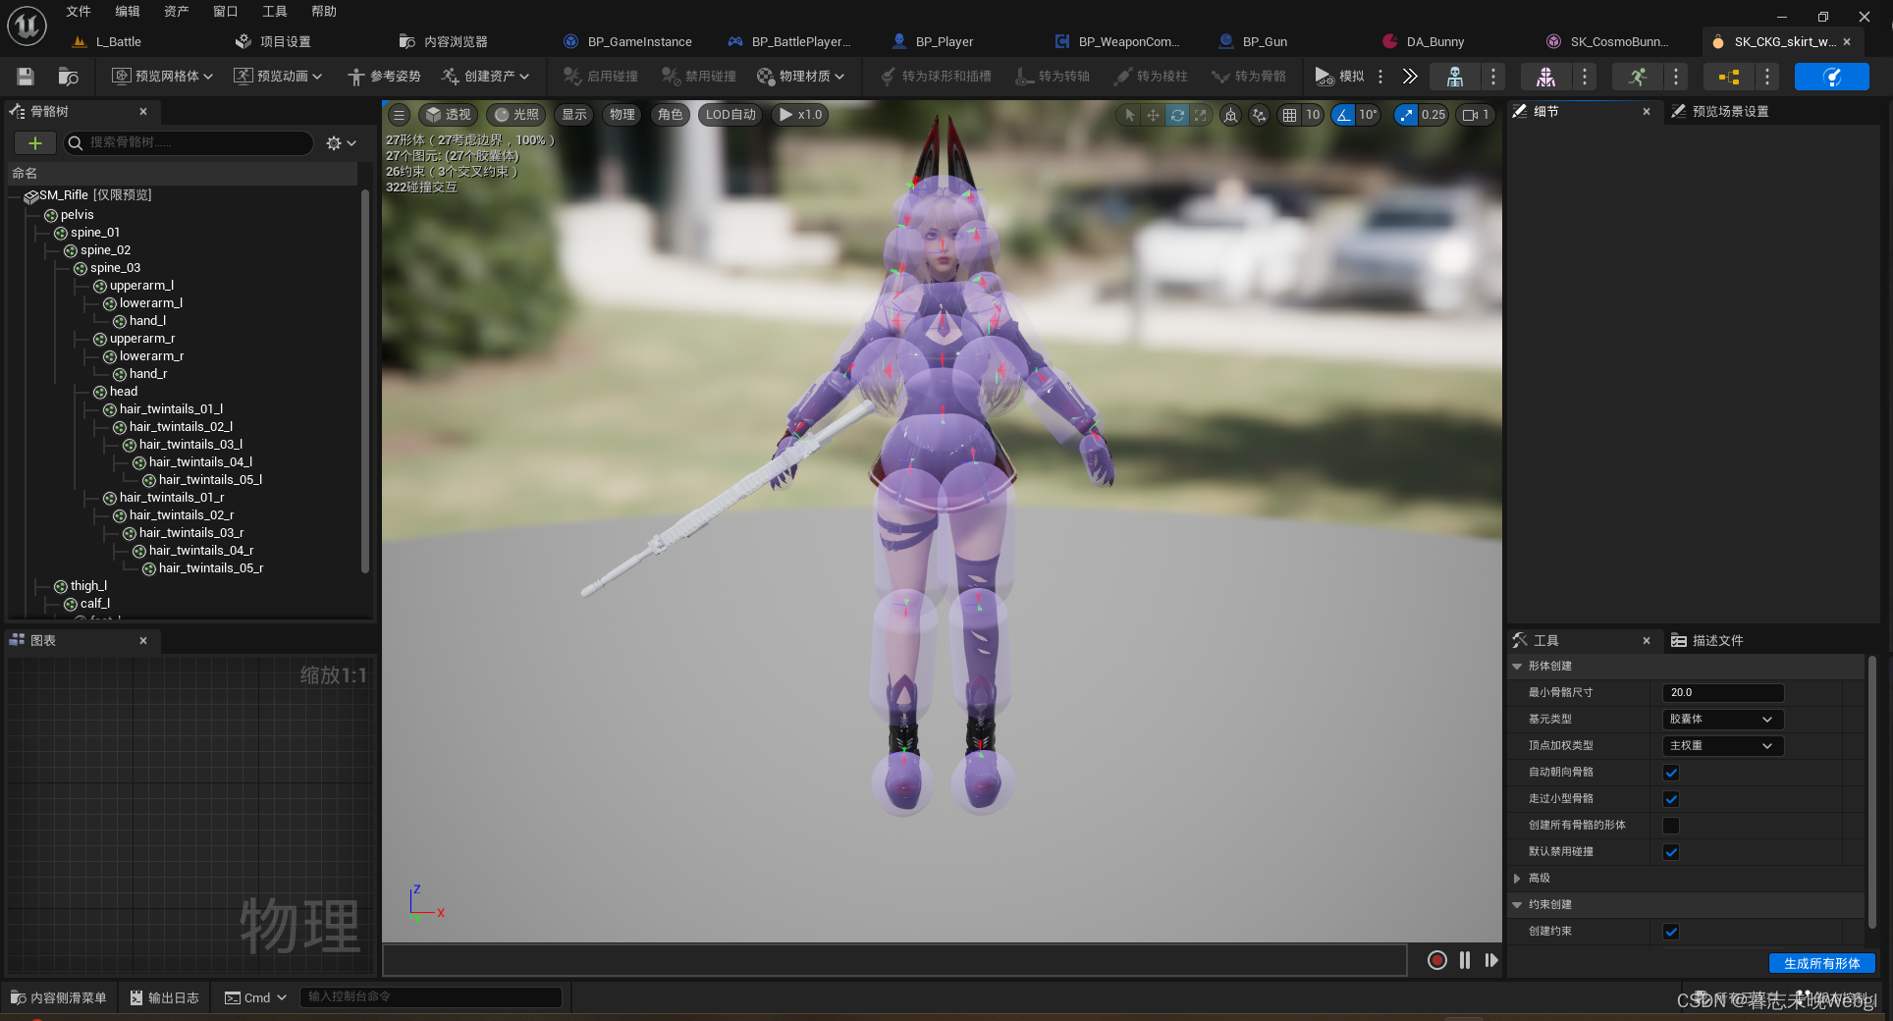Collapse the 约束创建 section
The height and width of the screenshot is (1021, 1893).
point(1517,905)
